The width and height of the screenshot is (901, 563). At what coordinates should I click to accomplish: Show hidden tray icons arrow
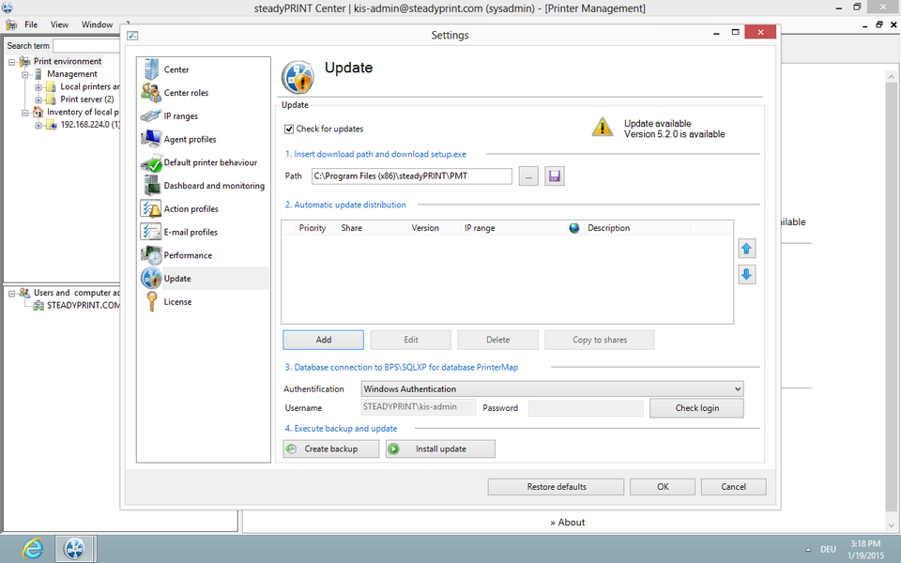click(x=808, y=549)
